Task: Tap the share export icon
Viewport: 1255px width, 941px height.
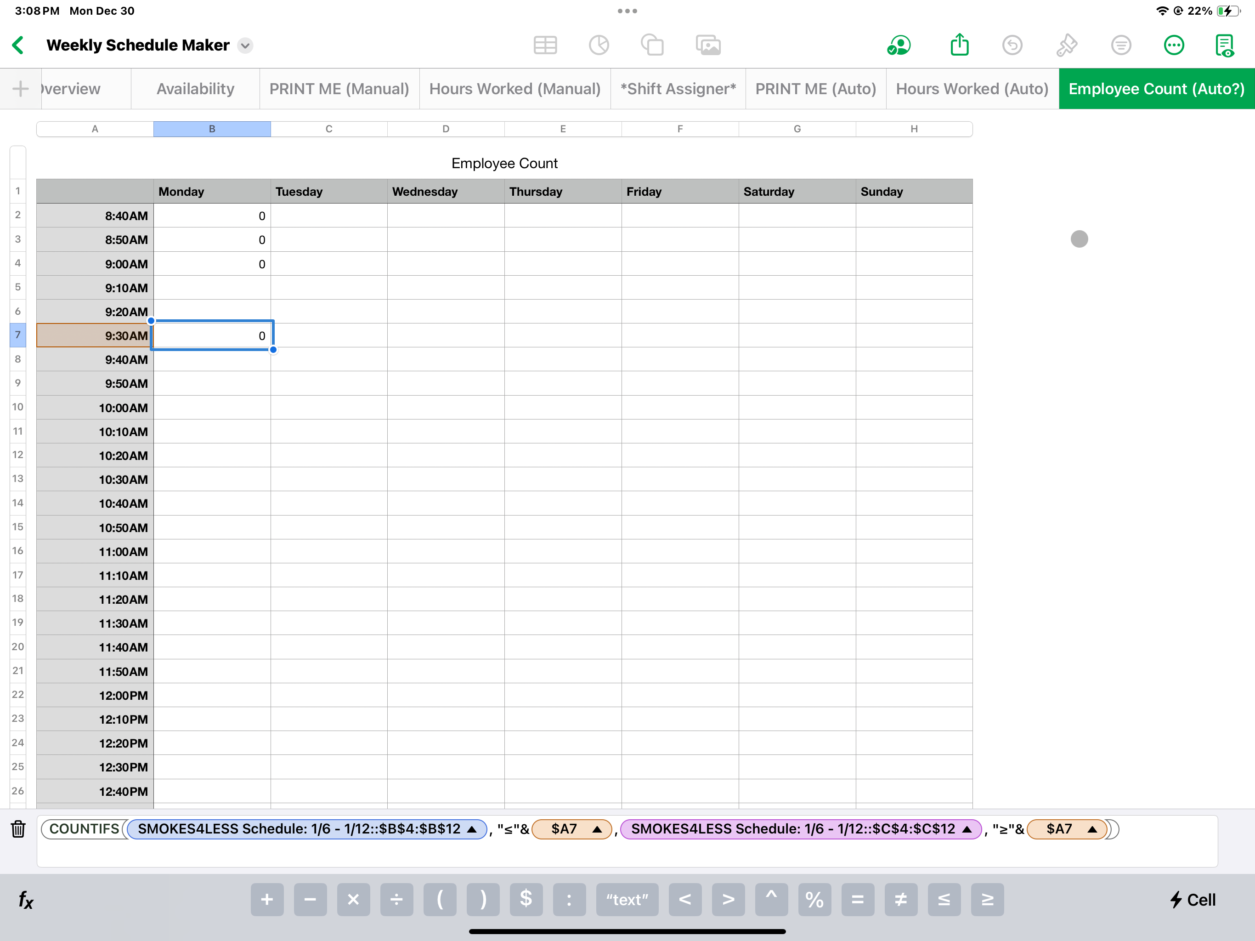Action: click(960, 45)
